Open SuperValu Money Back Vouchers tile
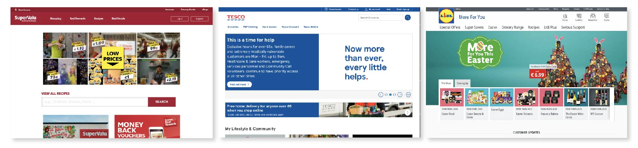This screenshot has width=638, height=148. tap(147, 127)
